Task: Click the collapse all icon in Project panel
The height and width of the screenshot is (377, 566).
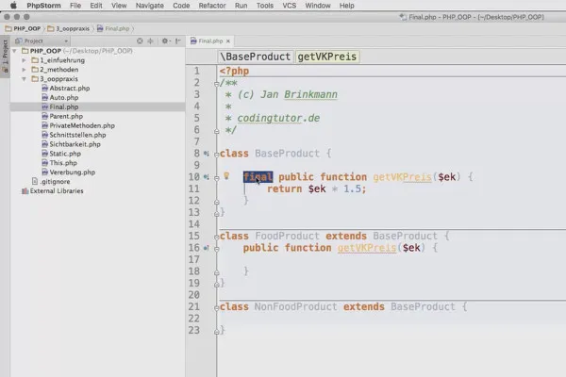Action: pyautogui.click(x=150, y=41)
